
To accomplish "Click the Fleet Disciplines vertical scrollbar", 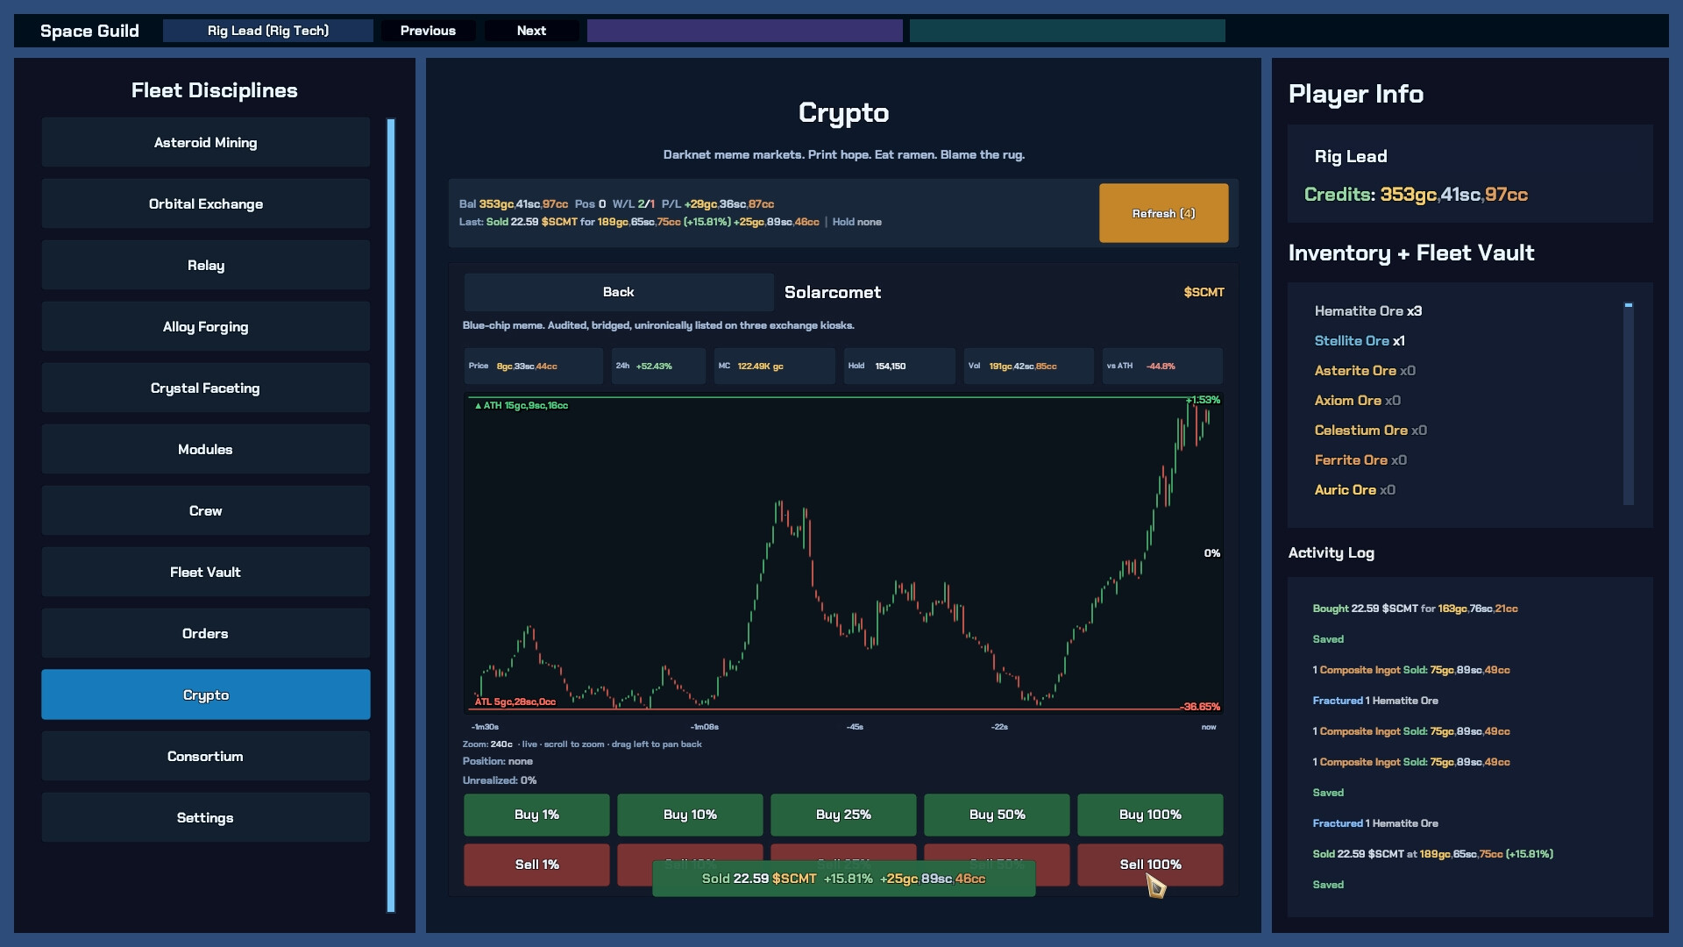I will pos(391,516).
